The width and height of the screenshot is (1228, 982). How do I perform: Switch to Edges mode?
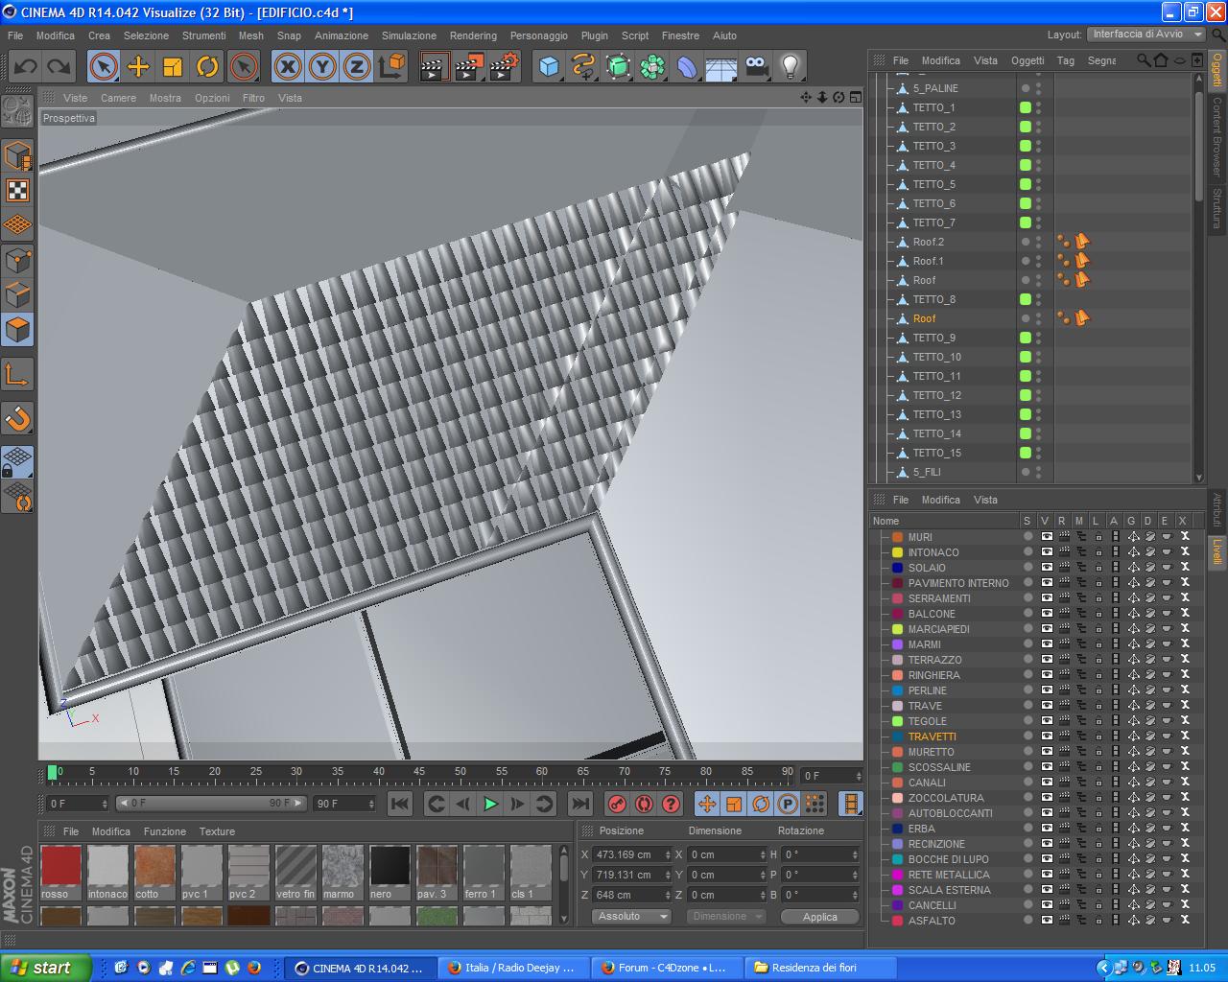[17, 294]
